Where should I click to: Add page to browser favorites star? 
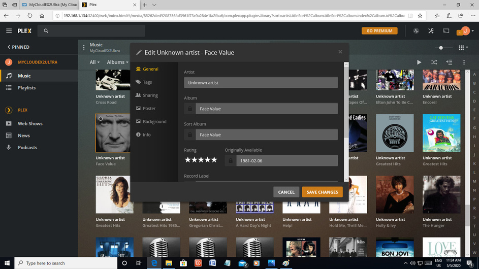pos(420,16)
